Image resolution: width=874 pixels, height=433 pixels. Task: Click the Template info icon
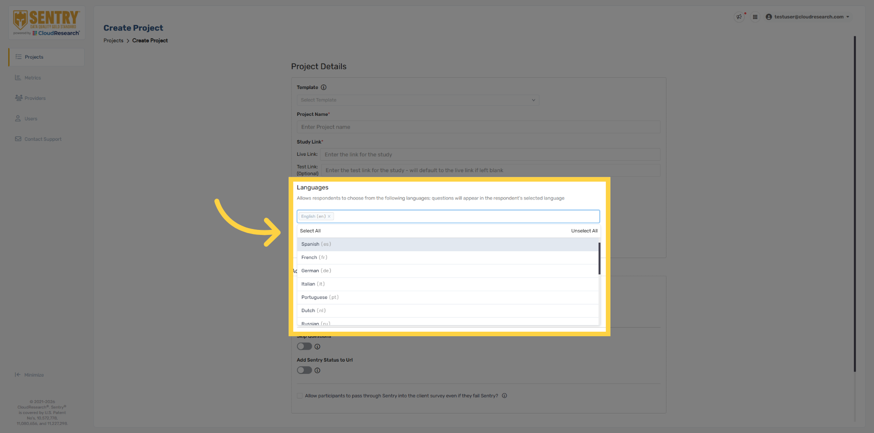(324, 87)
